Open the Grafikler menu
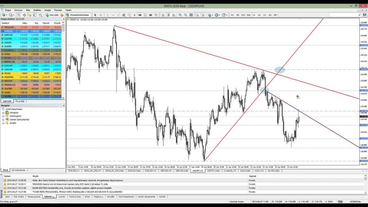The width and height of the screenshot is (368, 207). tap(37, 10)
